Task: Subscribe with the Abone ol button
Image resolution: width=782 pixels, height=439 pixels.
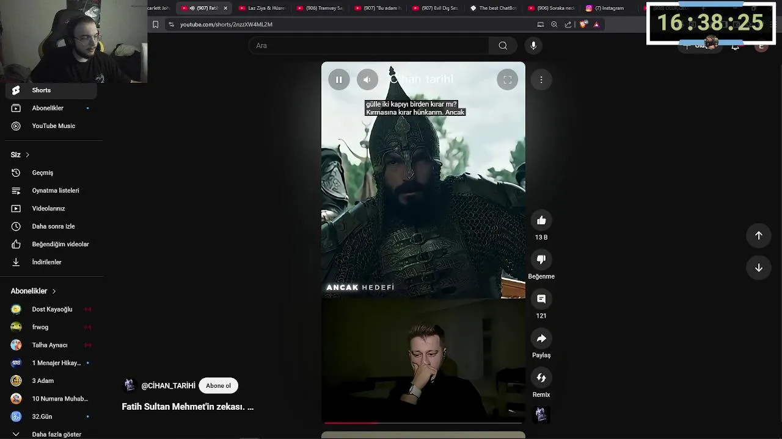Action: pos(218,385)
